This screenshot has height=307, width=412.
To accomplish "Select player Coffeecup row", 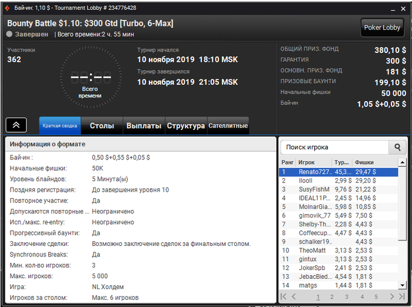I will pos(338,233).
